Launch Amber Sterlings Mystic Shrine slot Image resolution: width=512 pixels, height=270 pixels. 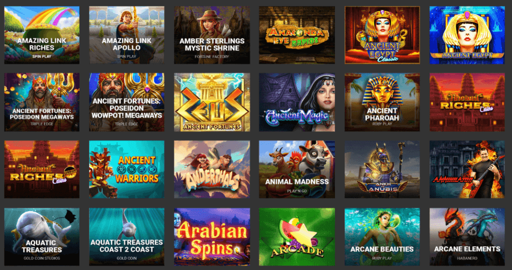coord(212,35)
